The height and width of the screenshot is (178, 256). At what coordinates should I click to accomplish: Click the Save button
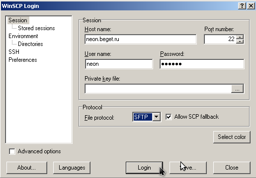coord(188,168)
